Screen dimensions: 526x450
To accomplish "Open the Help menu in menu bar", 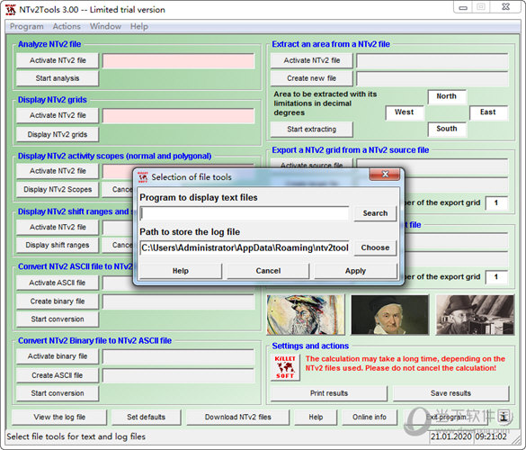I will click(x=138, y=26).
